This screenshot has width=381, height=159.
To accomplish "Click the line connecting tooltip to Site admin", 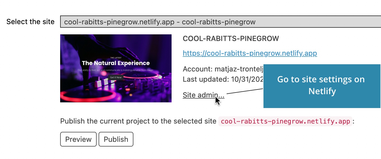I will 245,91.
